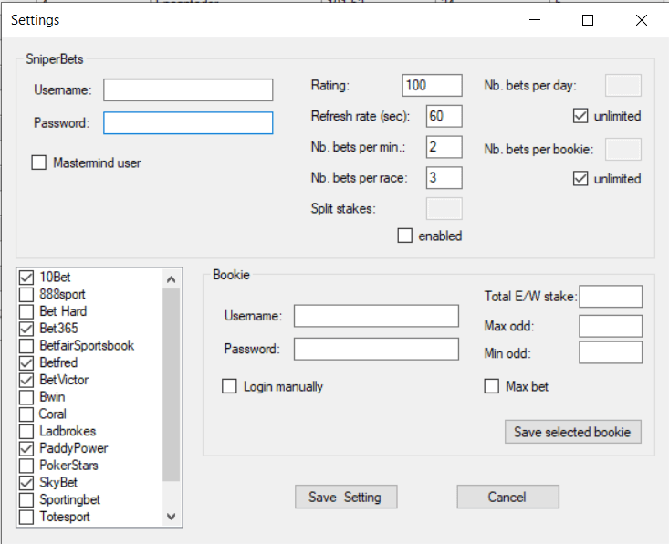
Task: Toggle the Login manually checkbox
Action: (230, 386)
